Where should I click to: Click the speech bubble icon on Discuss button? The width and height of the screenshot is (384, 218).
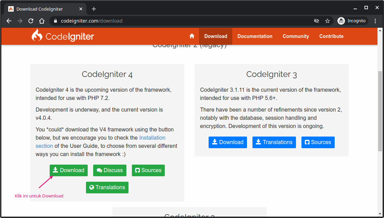(x=99, y=170)
